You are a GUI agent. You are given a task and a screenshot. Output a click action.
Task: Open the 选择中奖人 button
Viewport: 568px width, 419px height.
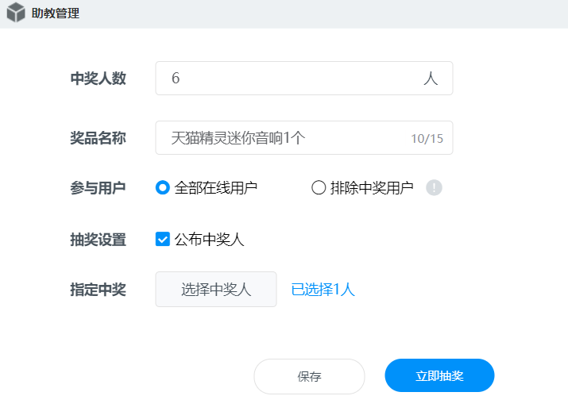pos(216,289)
